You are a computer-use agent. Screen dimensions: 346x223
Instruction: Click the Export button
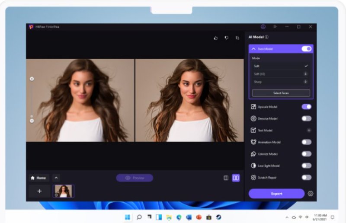pyautogui.click(x=276, y=194)
